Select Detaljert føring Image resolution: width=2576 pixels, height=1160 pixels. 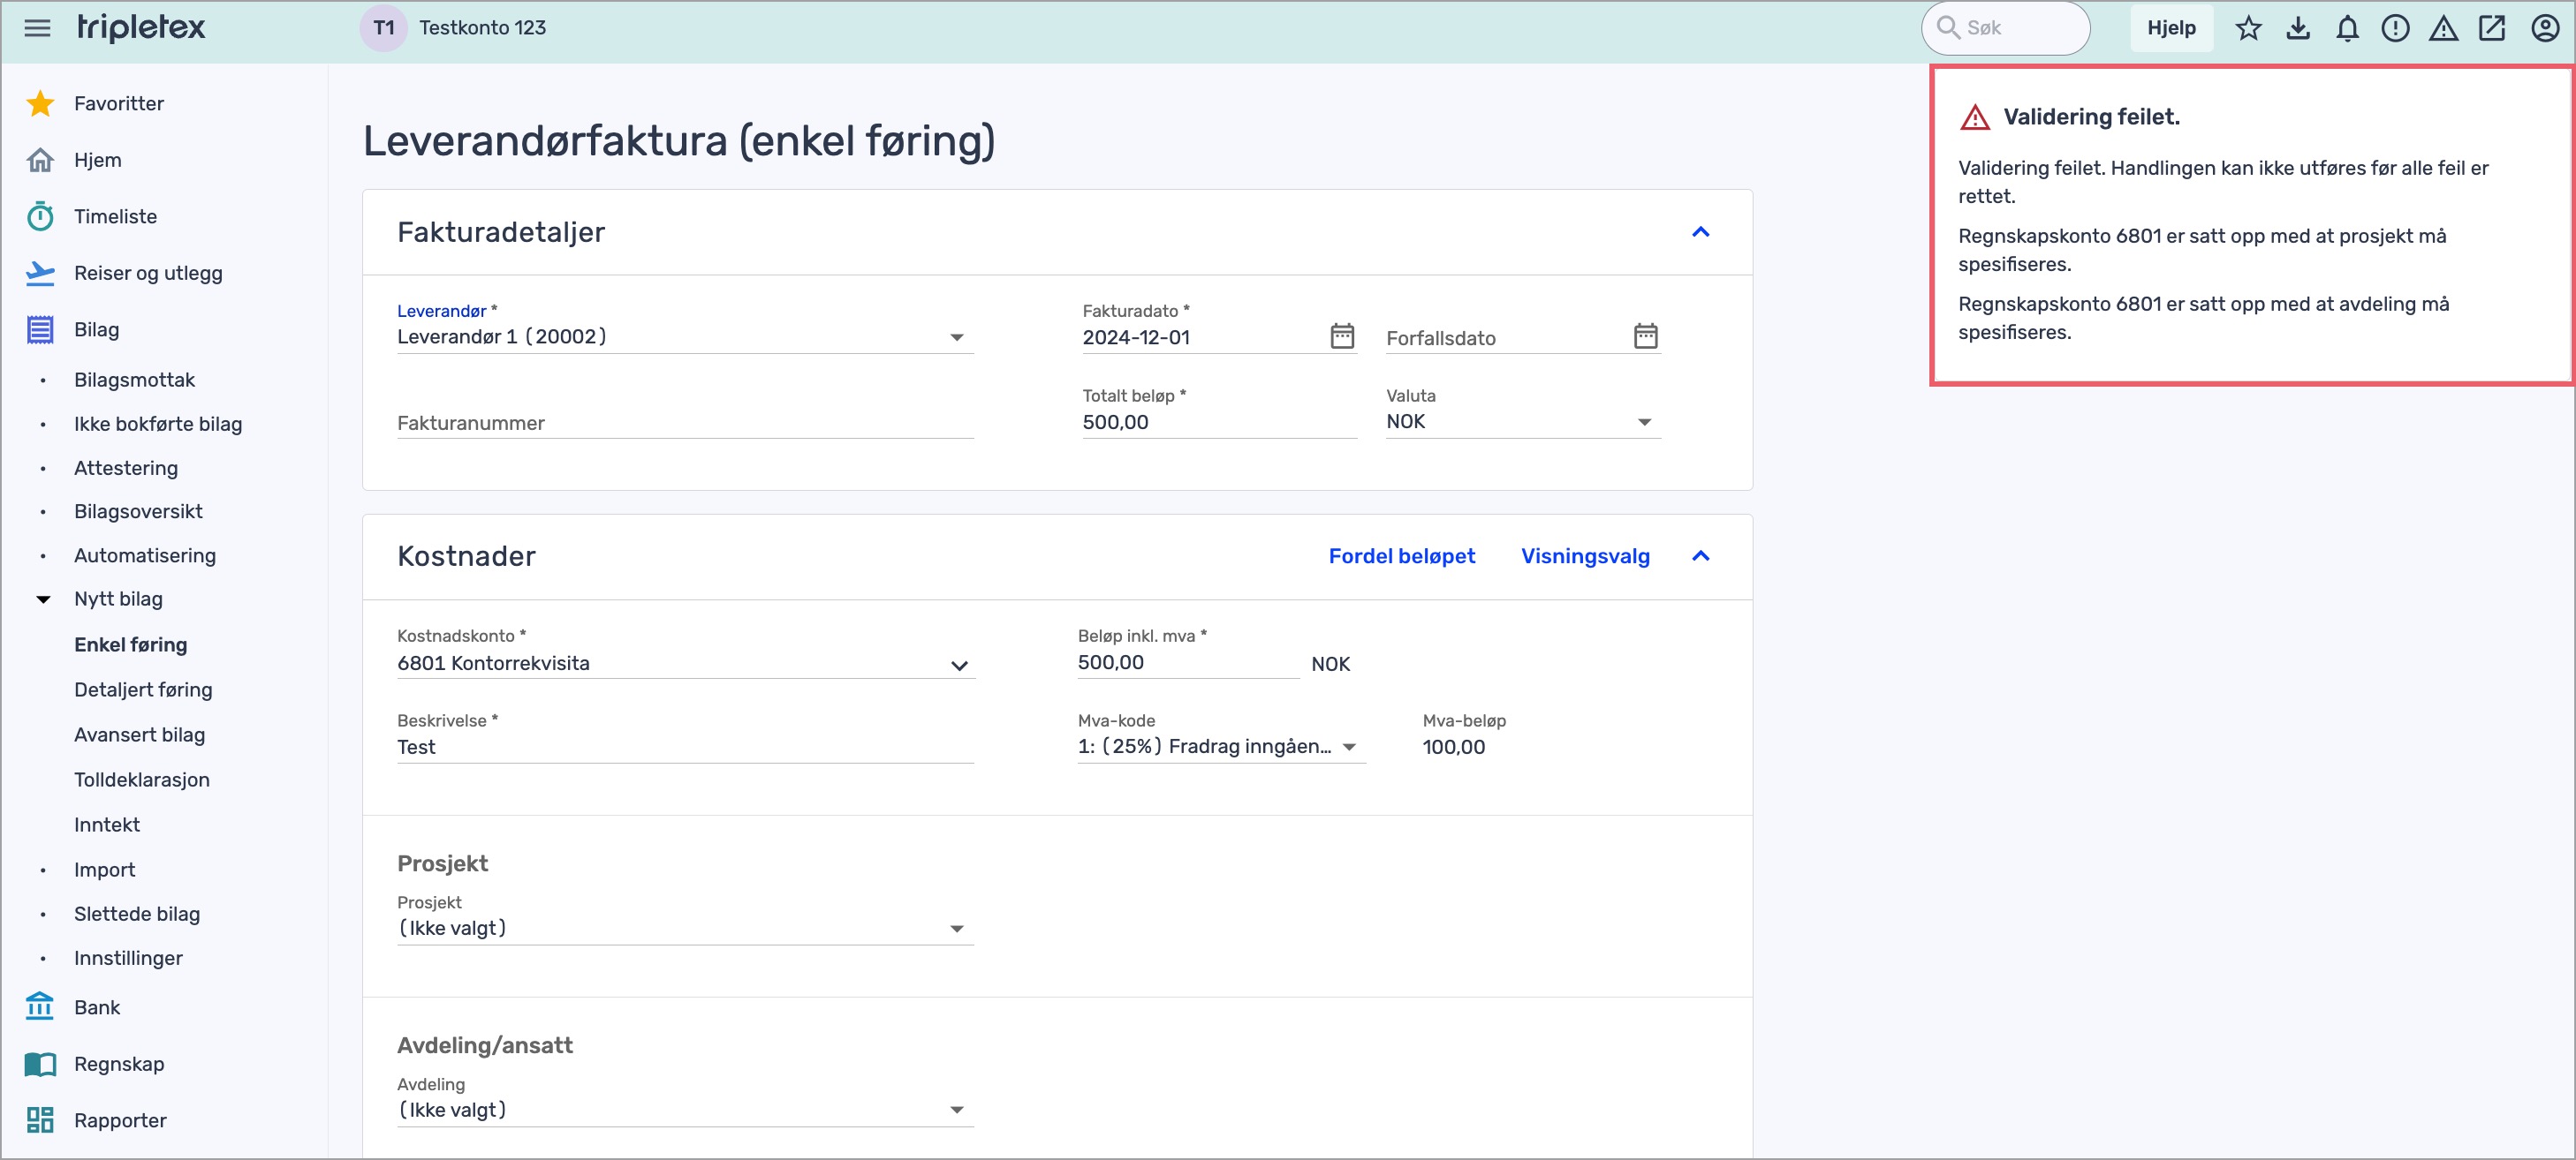point(143,689)
